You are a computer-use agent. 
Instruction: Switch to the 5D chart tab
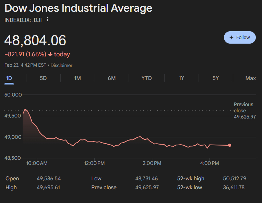pyautogui.click(x=43, y=78)
